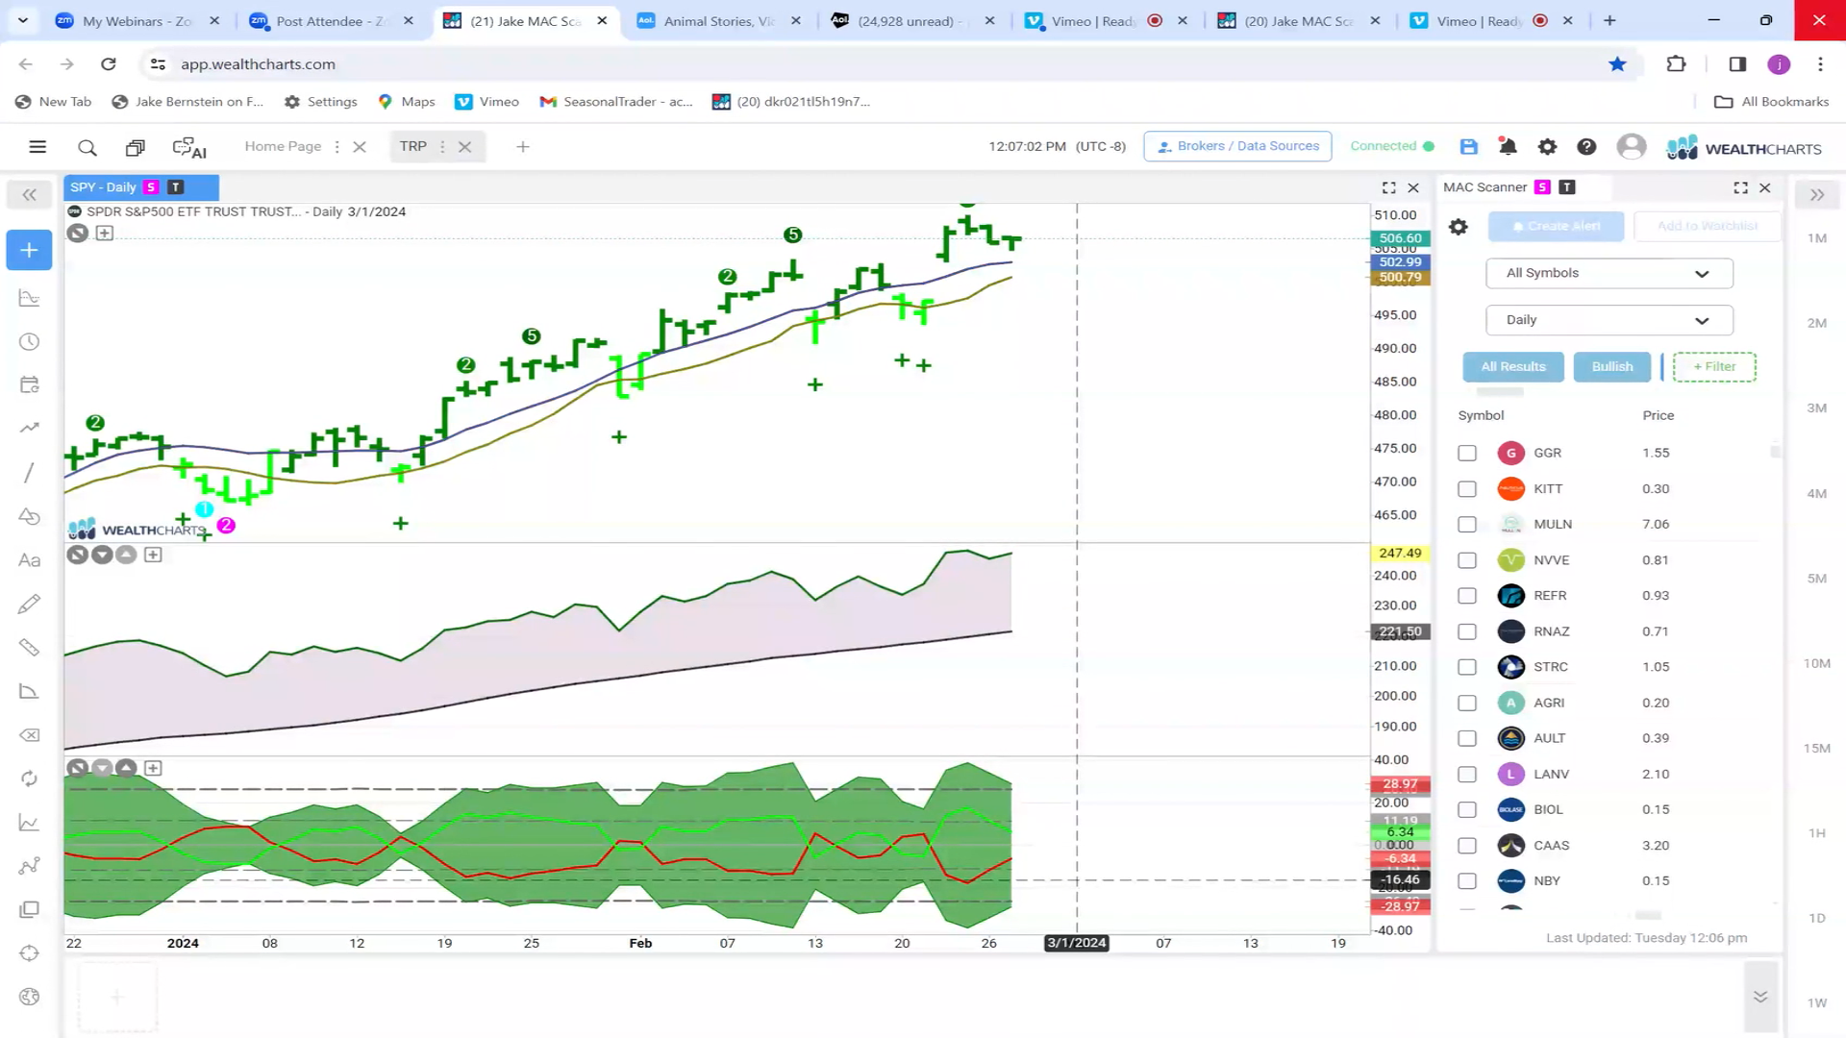Tick the STRC symbol checkbox

click(1467, 667)
